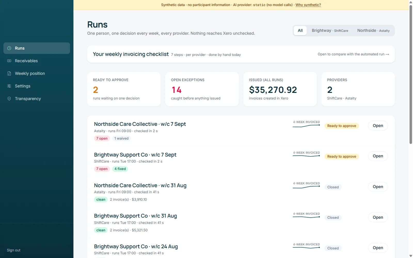Click Brightway Support Co w/c 31 Aug title
This screenshot has width=413, height=258.
[x=136, y=216]
